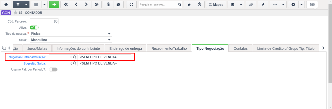
Task: Open the settings gear
Action: pos(293,4)
